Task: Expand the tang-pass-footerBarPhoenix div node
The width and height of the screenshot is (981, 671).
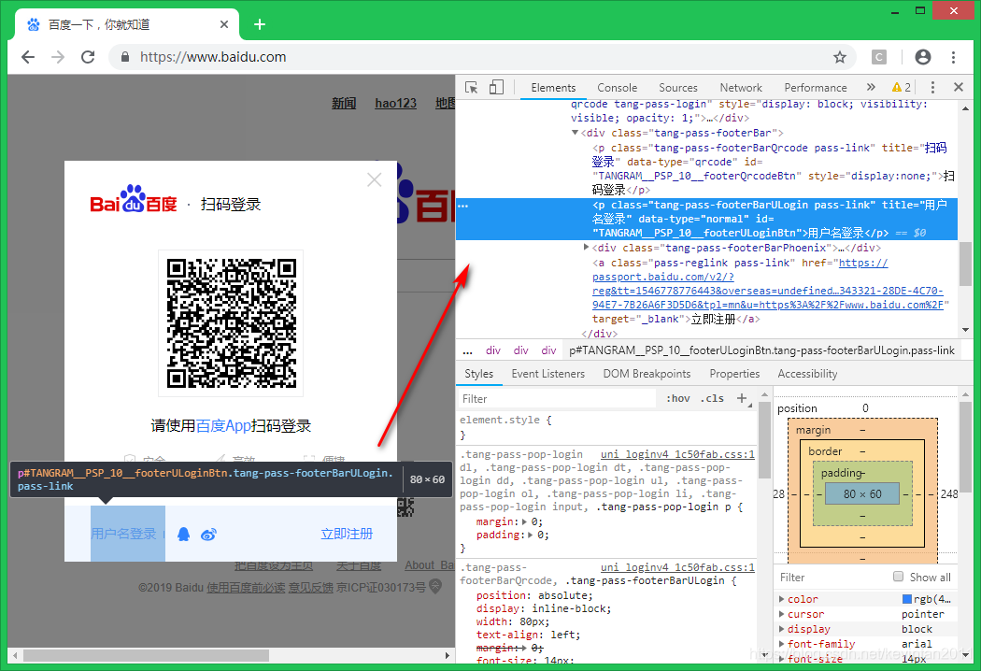Action: click(586, 248)
